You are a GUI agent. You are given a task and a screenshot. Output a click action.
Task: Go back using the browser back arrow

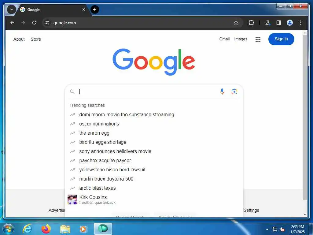click(12, 23)
